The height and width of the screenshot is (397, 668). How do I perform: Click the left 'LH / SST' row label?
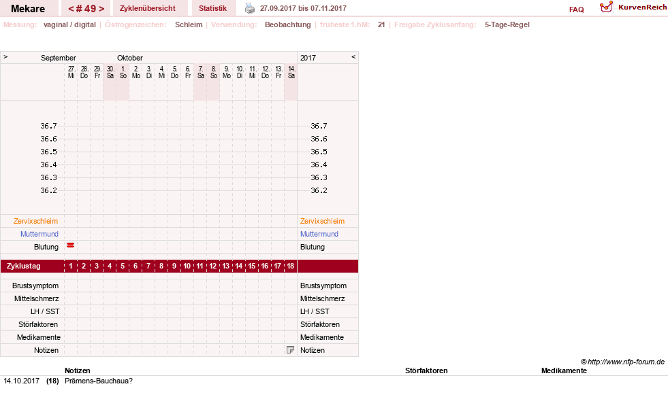pos(45,311)
